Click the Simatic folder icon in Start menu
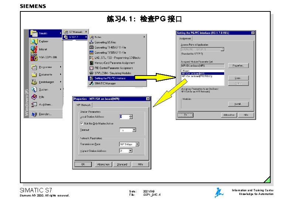This screenshot has height=199, width=288. (x=34, y=33)
